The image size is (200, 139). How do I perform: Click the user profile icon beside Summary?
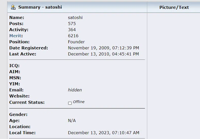(13, 7)
